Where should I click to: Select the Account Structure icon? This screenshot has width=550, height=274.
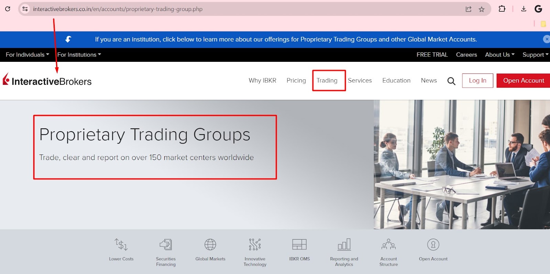coord(389,244)
